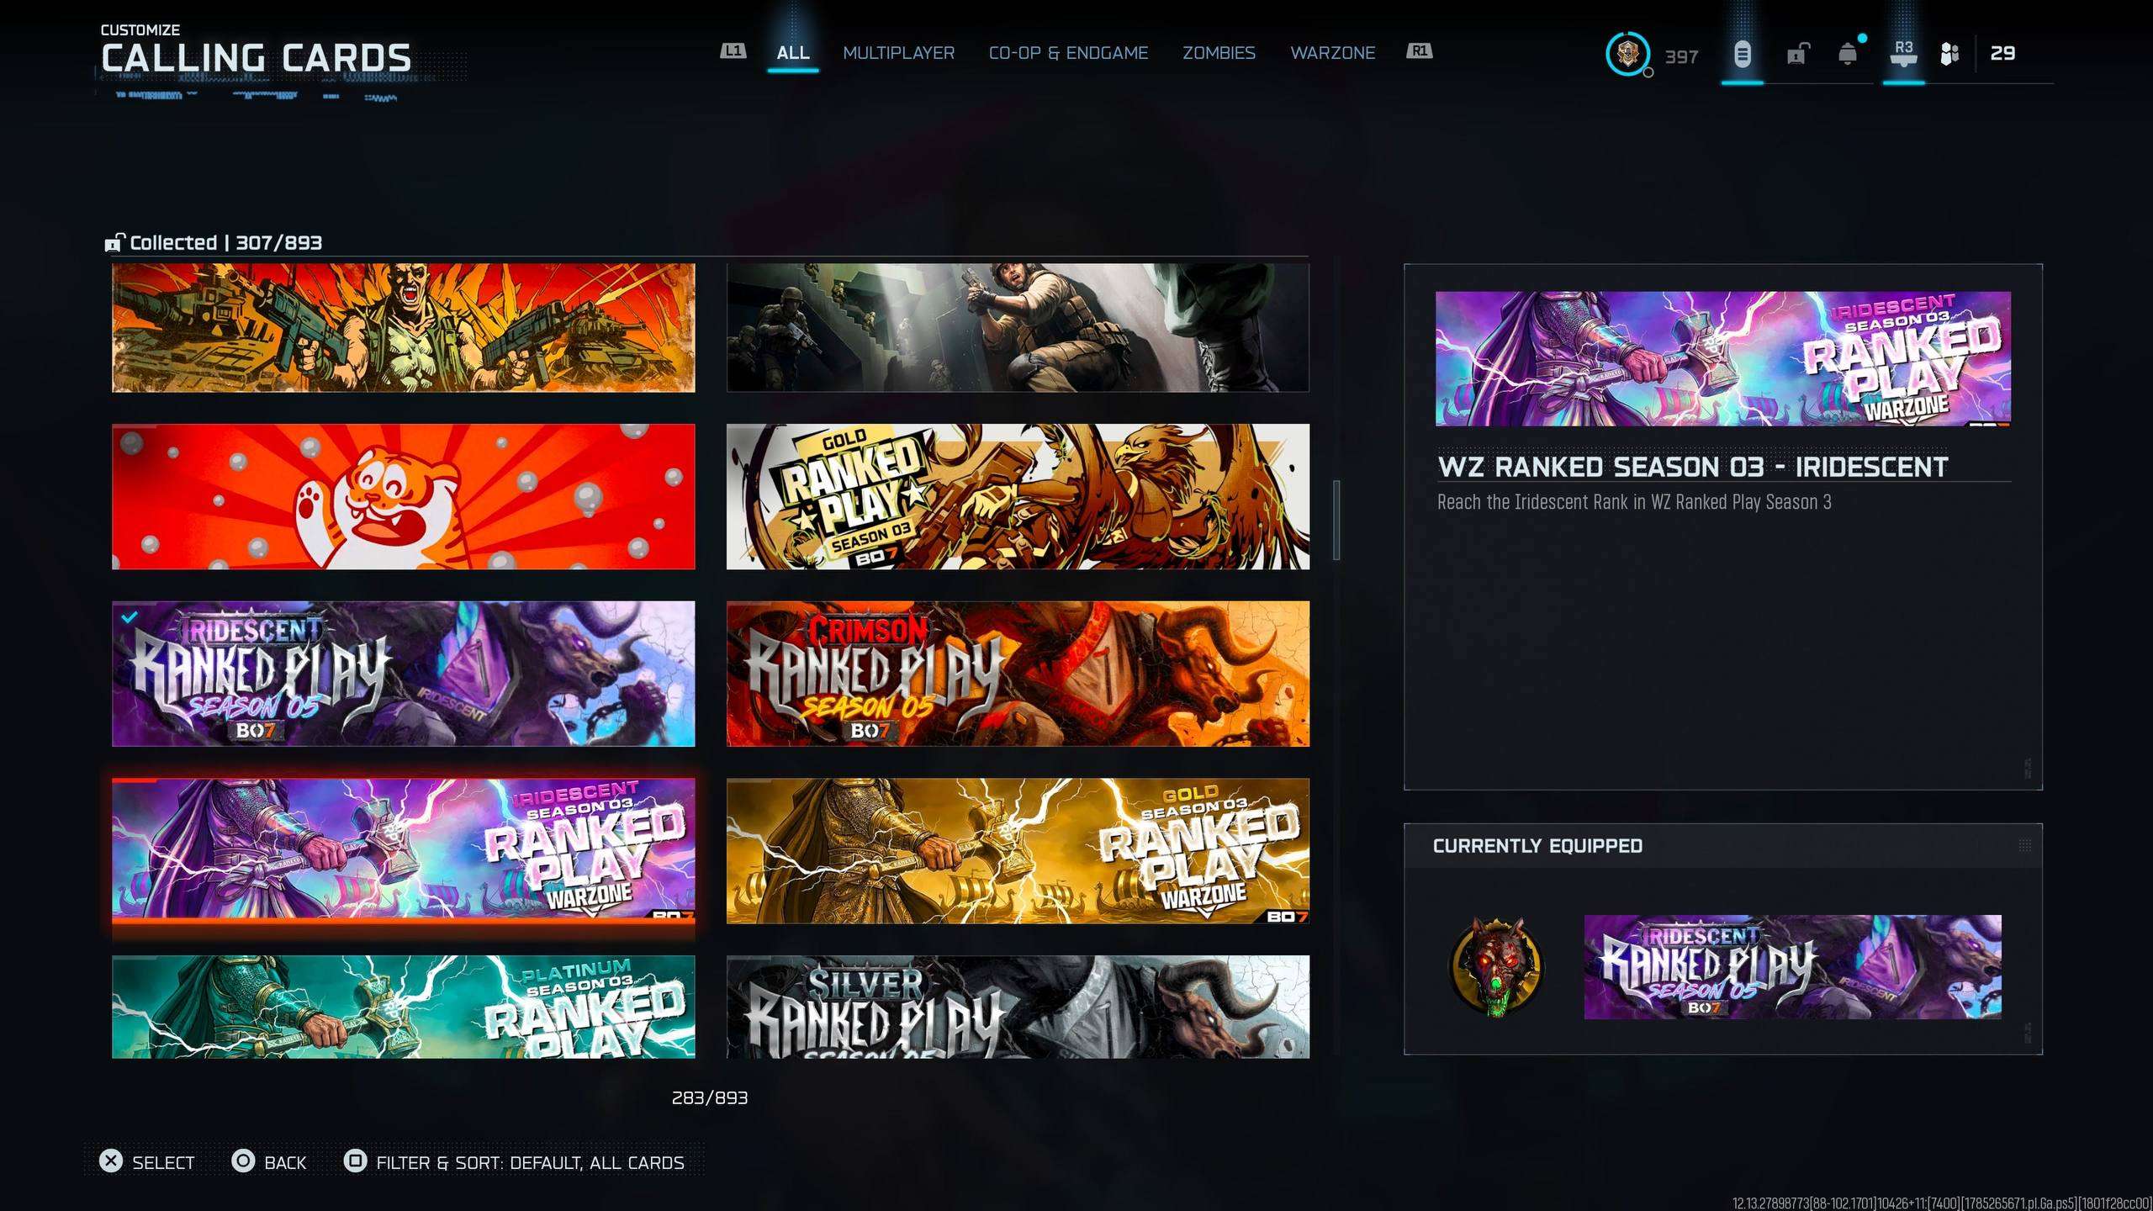Select the orange comic soldier with tanks card
2153x1211 pixels.
click(x=404, y=328)
